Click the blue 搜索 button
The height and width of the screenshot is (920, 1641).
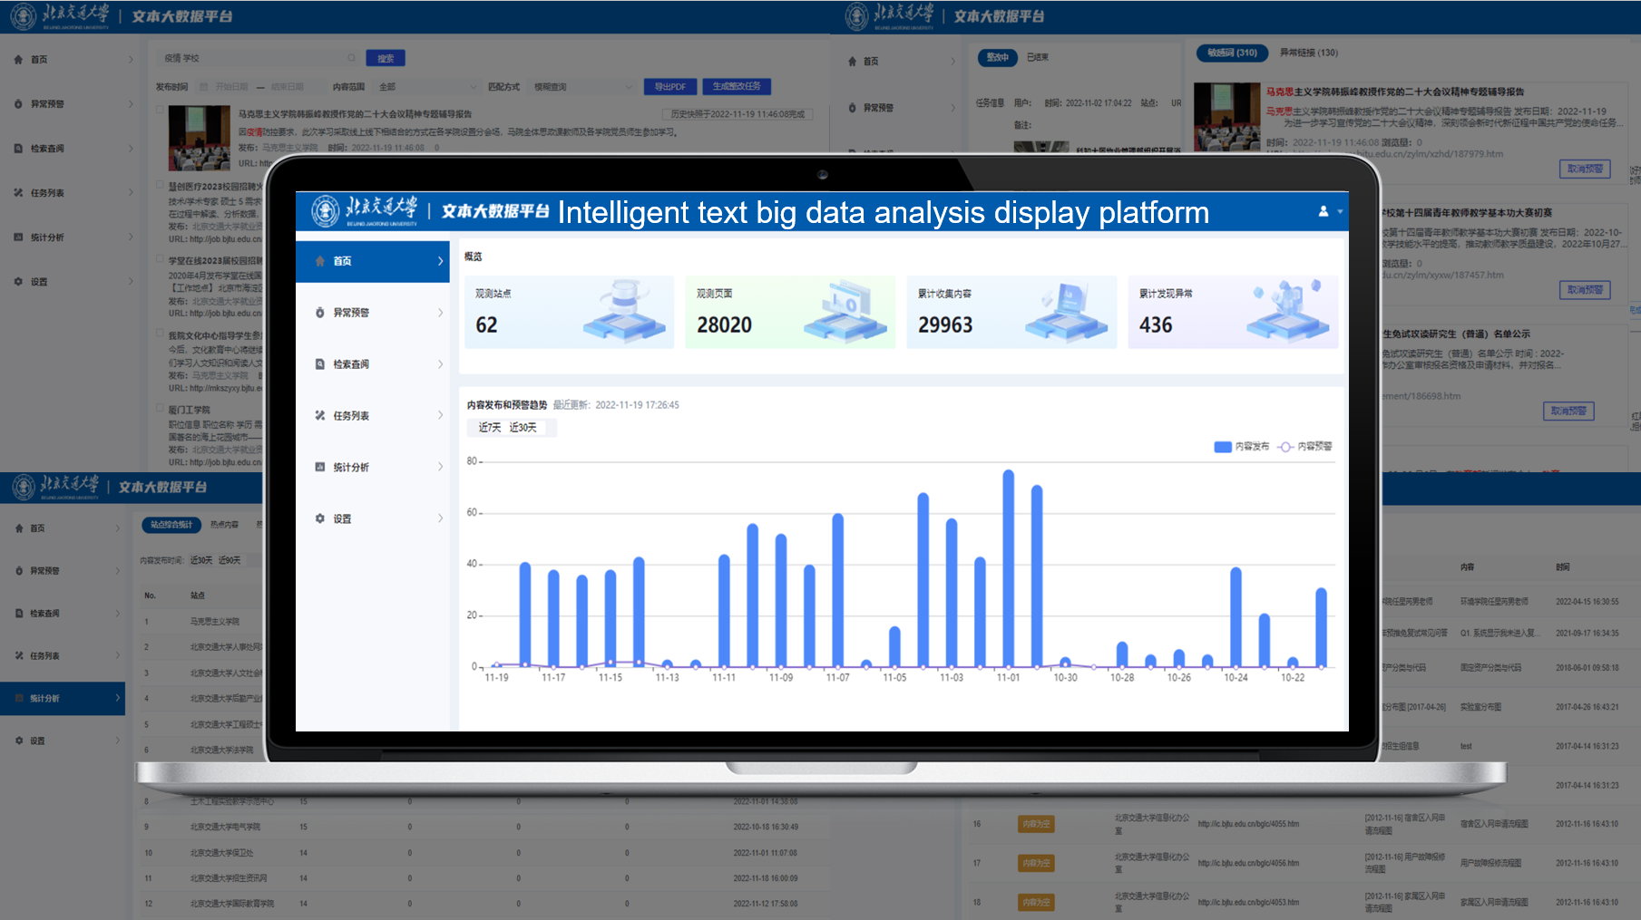(x=386, y=58)
